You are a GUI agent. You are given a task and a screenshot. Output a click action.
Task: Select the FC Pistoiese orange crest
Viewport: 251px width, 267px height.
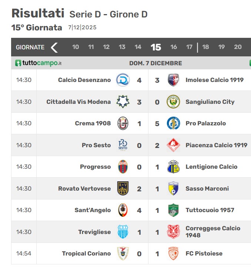click(173, 253)
